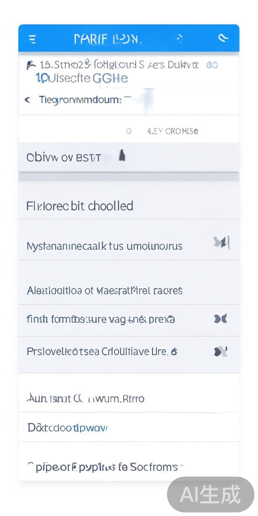Screen dimensions: 258x516
Task: Click the "PARIF LON." header title
Action: click(107, 39)
